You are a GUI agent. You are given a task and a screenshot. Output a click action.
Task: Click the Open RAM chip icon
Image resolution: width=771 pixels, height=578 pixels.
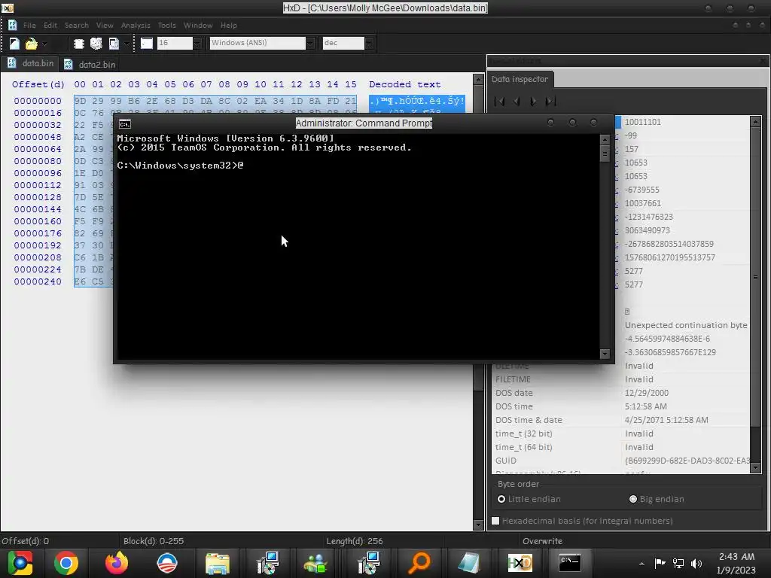[x=78, y=43]
